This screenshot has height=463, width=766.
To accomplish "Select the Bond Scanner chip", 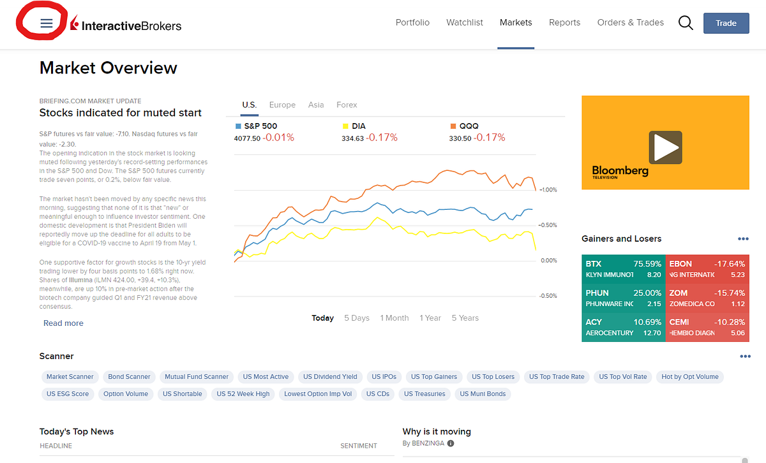I will 129,377.
